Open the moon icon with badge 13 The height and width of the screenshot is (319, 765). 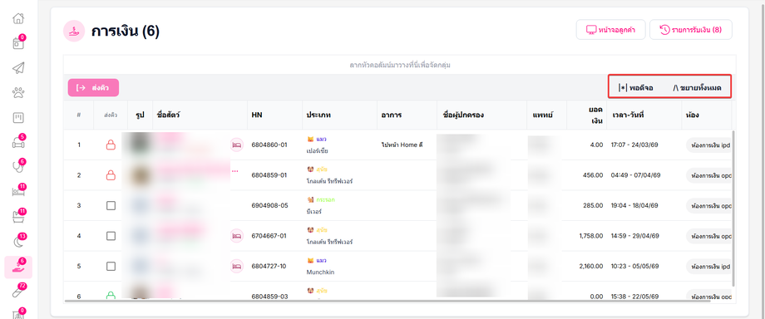click(x=18, y=241)
